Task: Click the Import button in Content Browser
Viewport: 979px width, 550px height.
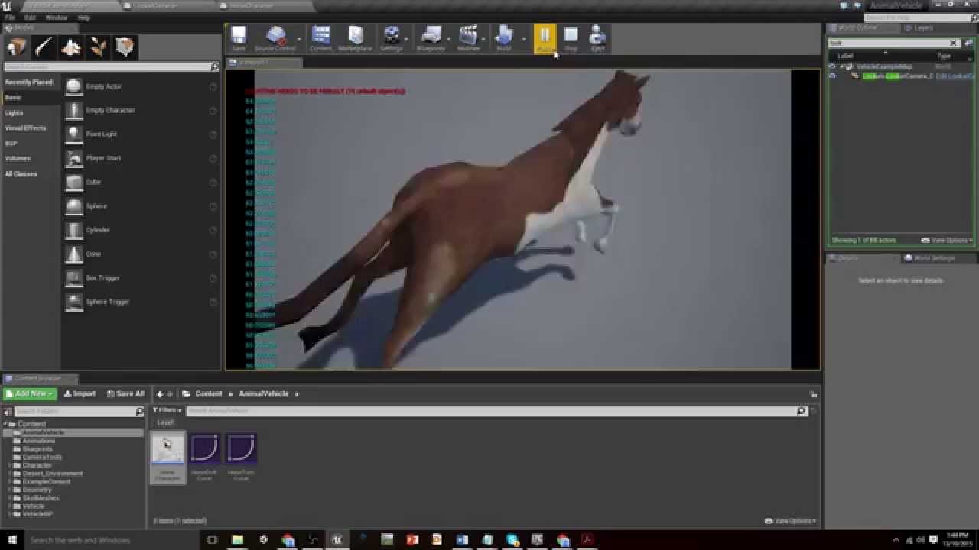Action: [x=80, y=393]
